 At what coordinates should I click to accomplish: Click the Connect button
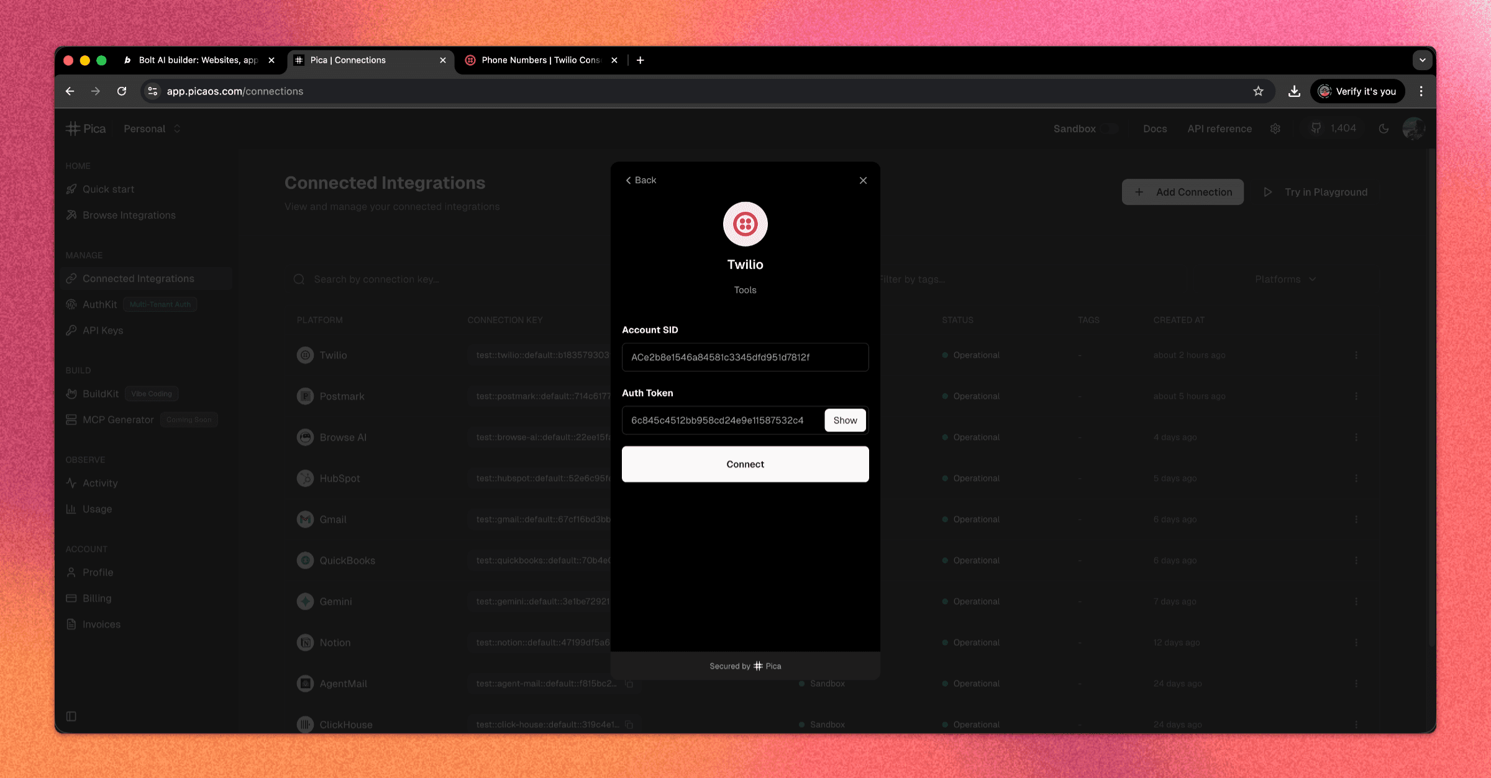tap(745, 464)
